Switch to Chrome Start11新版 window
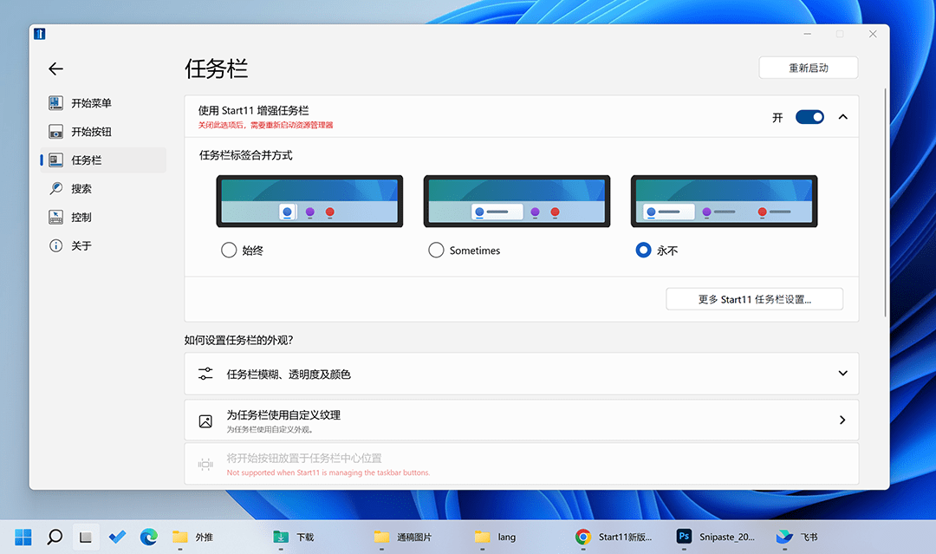 [614, 538]
